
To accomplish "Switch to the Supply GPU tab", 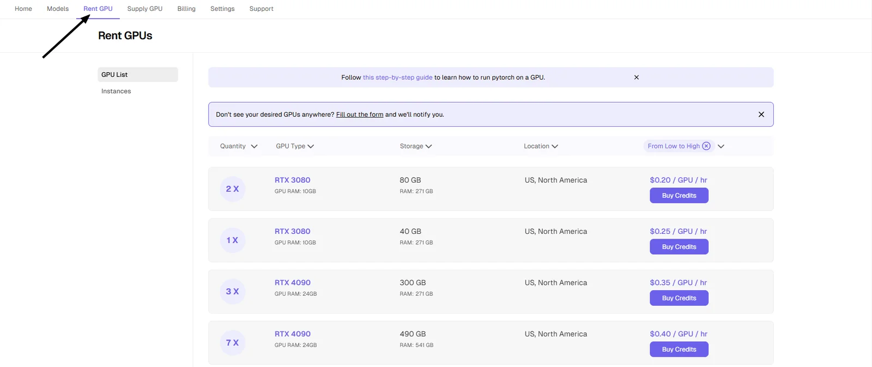I will click(x=145, y=9).
